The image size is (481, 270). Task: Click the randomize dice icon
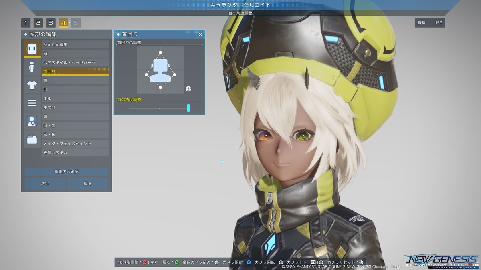(x=188, y=88)
